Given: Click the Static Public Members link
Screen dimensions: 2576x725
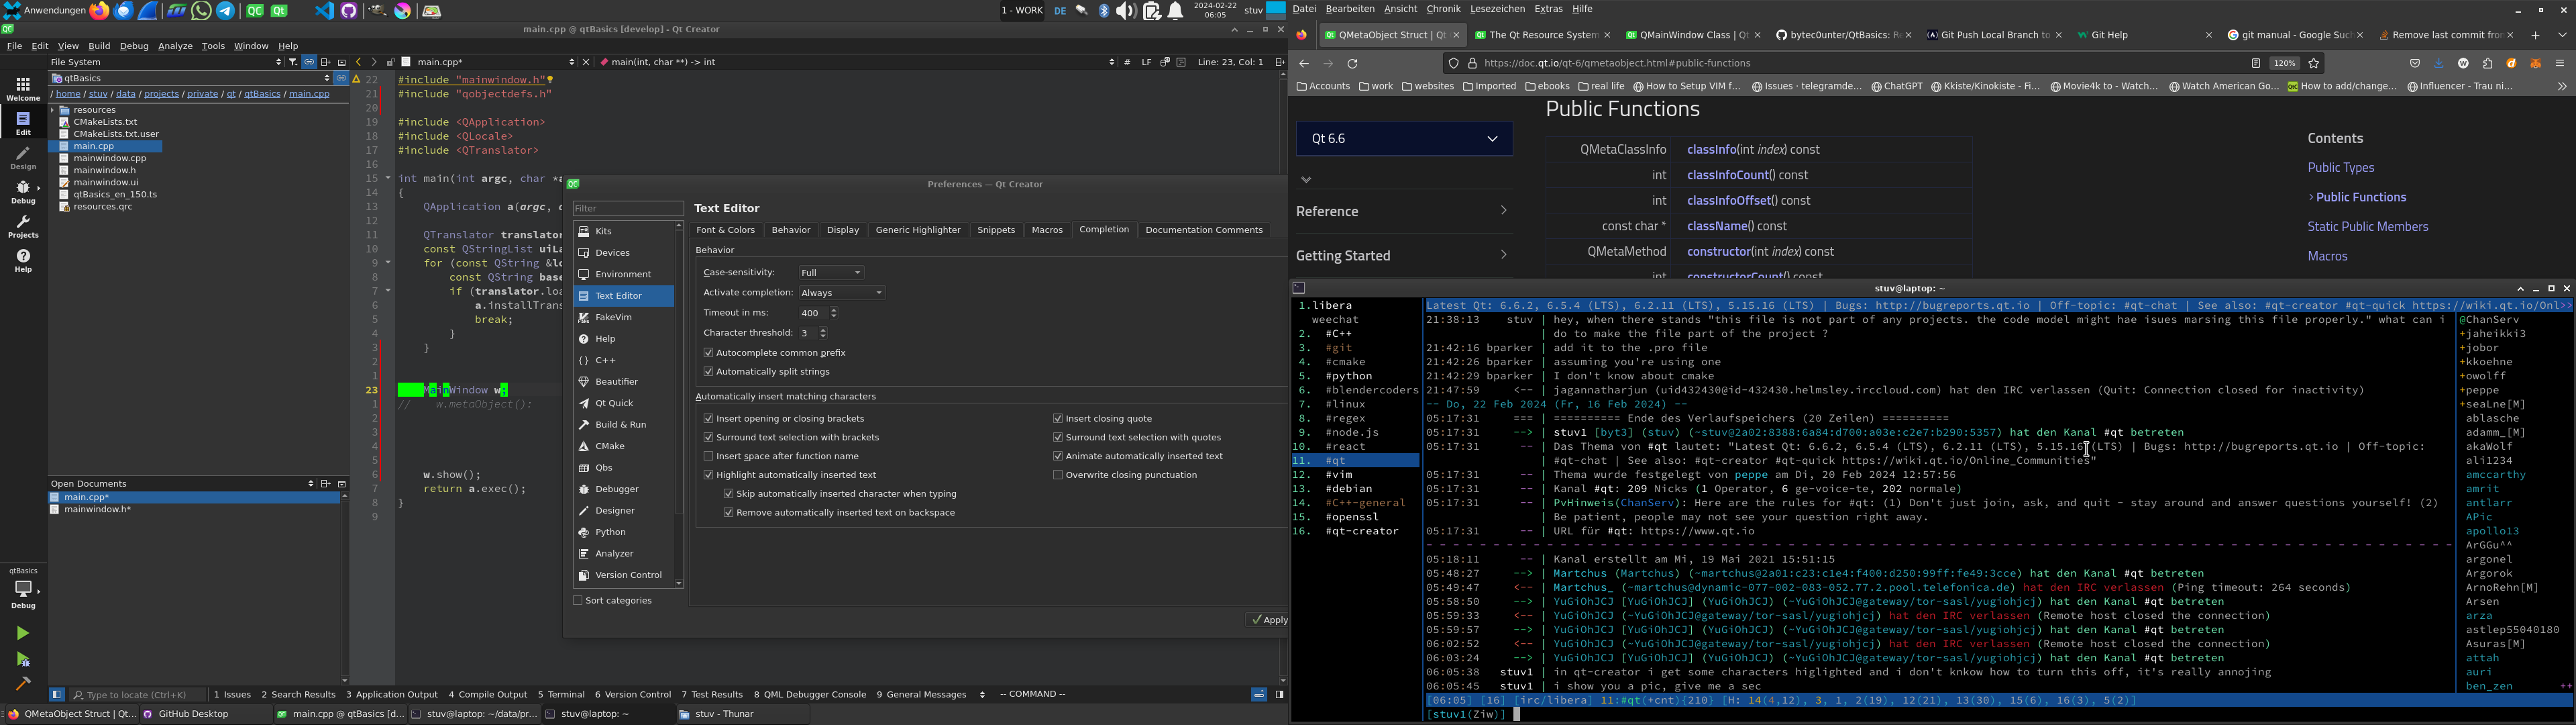Looking at the screenshot, I should point(2367,228).
